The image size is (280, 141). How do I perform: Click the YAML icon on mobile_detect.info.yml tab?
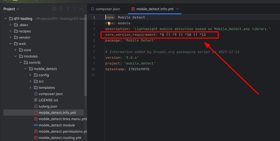click(133, 9)
